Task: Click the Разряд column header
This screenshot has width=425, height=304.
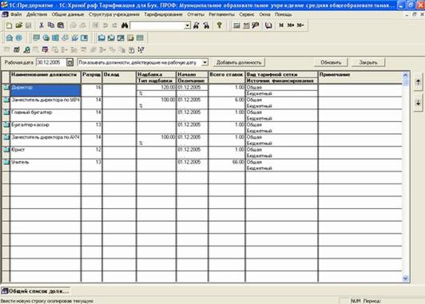Action: pos(92,77)
